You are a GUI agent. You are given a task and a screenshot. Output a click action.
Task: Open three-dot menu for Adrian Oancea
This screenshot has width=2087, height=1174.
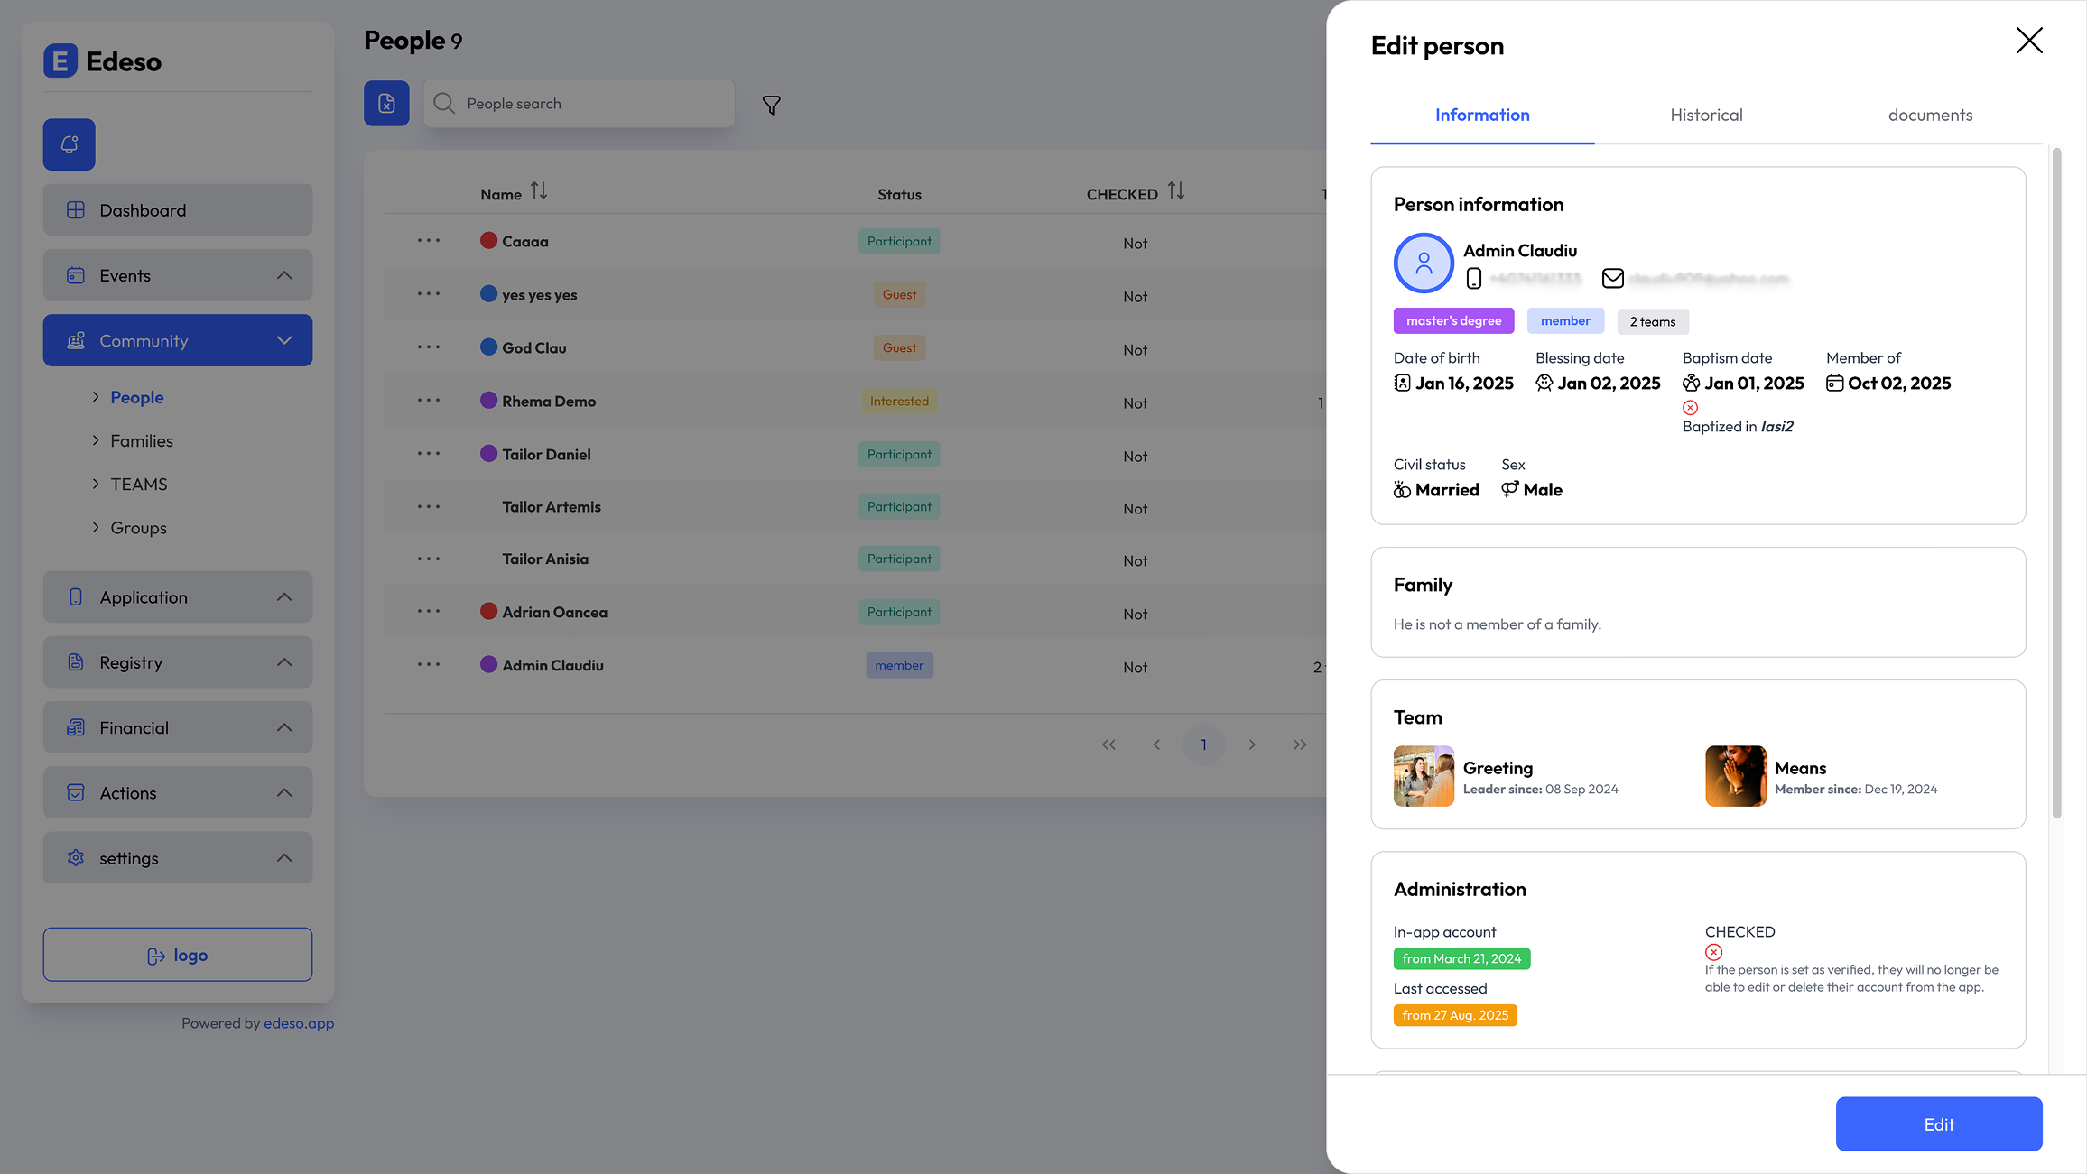[429, 612]
